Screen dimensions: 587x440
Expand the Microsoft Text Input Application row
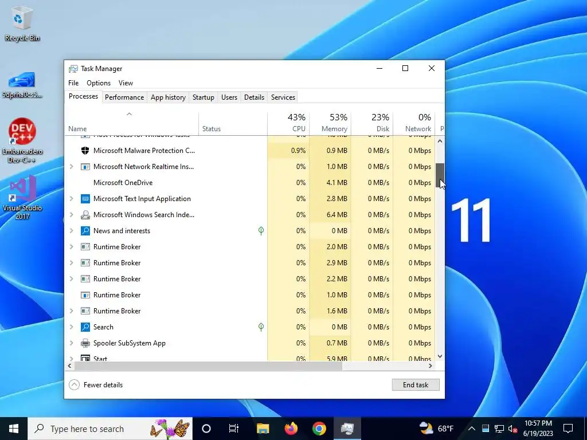pyautogui.click(x=72, y=199)
